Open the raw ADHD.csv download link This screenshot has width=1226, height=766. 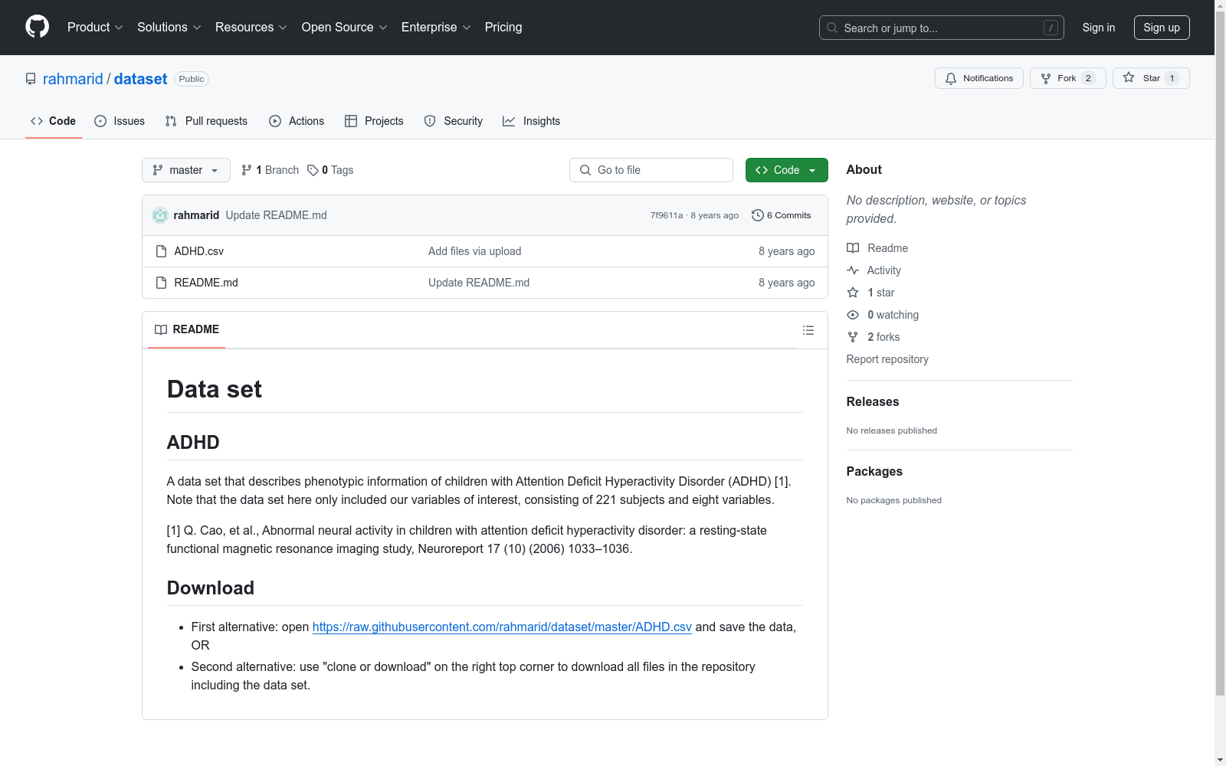[x=502, y=627]
